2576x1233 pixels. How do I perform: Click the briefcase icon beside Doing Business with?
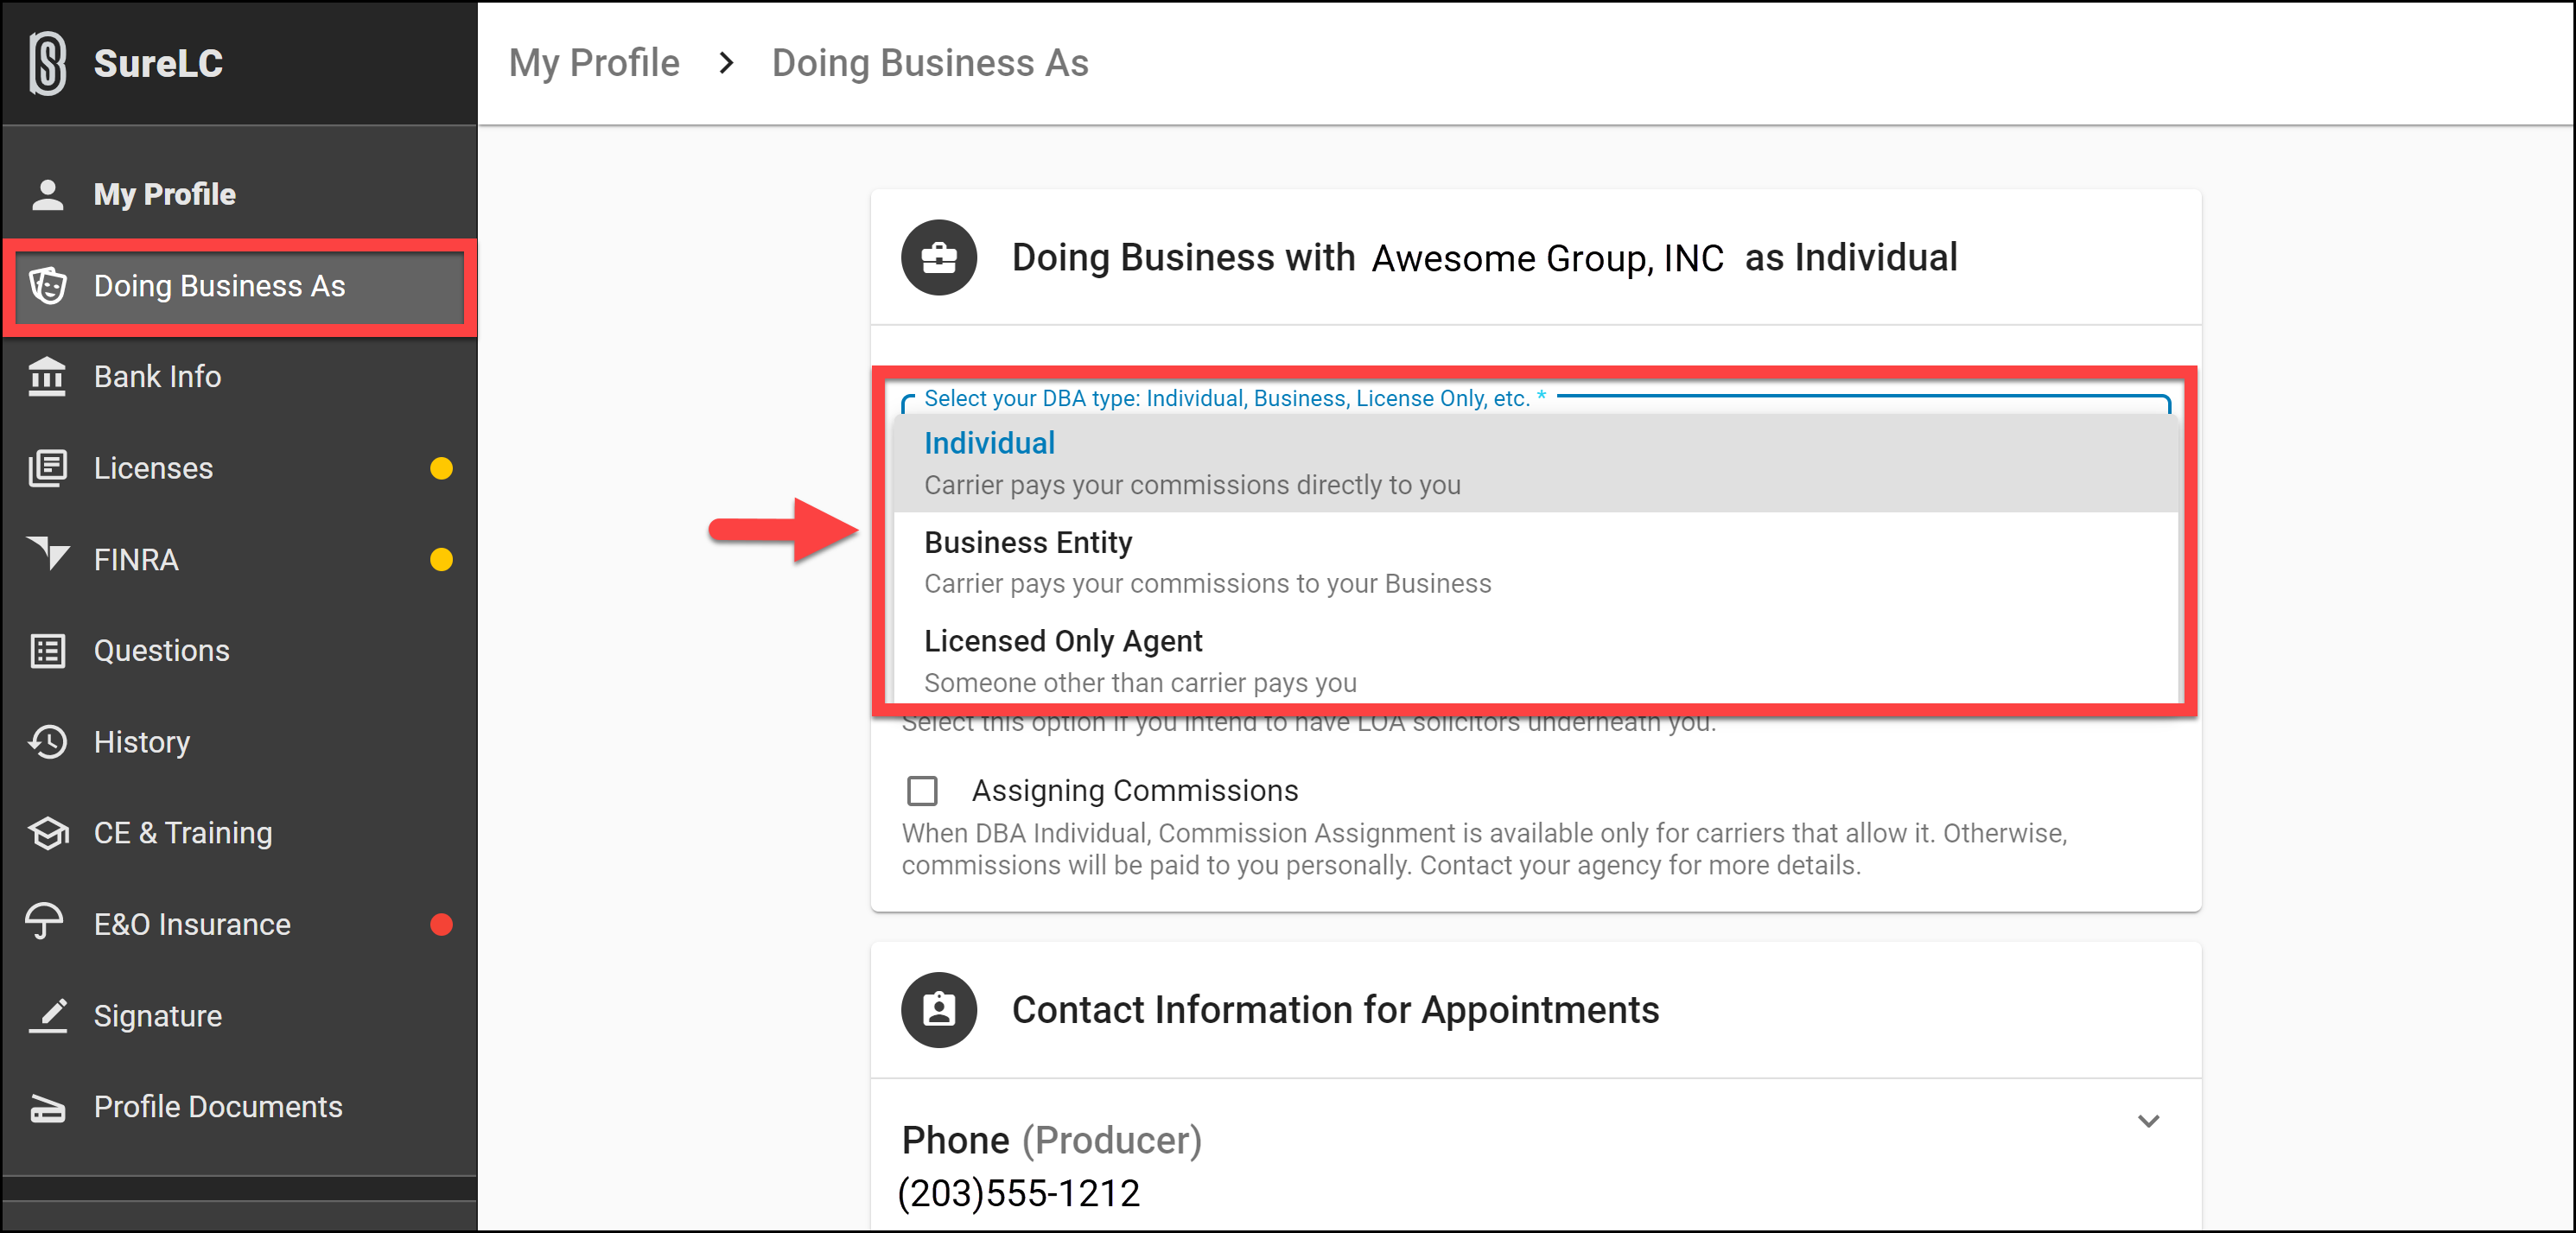tap(938, 258)
